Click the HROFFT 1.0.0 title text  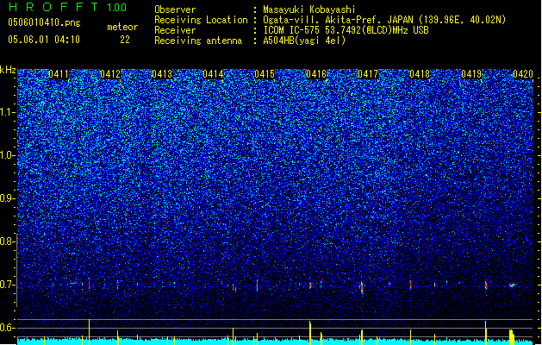tap(67, 7)
